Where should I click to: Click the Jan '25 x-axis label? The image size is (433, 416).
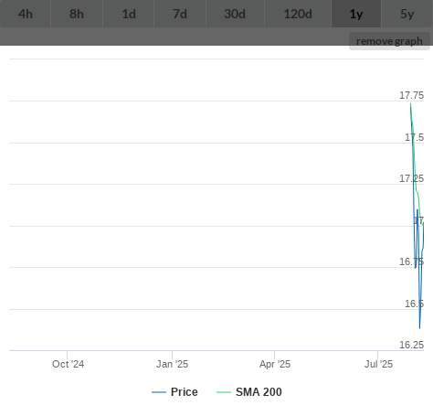pos(172,364)
